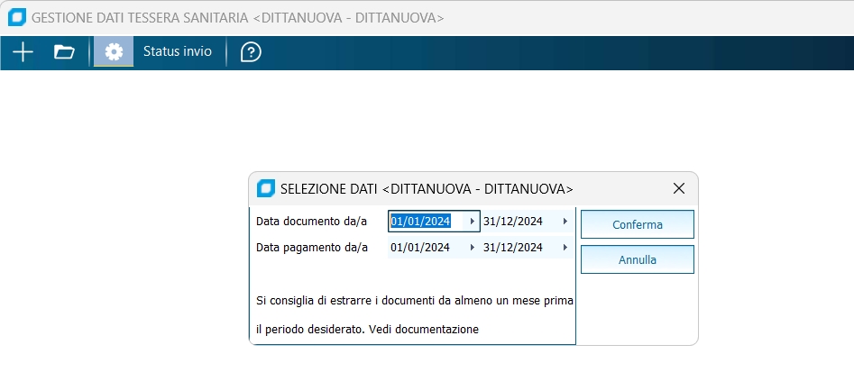The width and height of the screenshot is (854, 372).
Task: Click the question mark help icon
Action: tap(251, 52)
